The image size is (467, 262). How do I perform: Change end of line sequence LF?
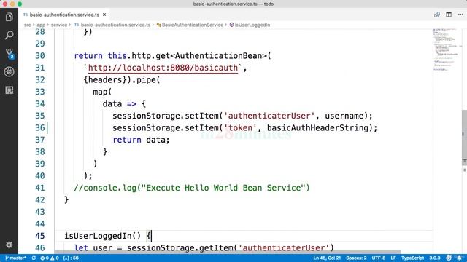[x=393, y=258]
